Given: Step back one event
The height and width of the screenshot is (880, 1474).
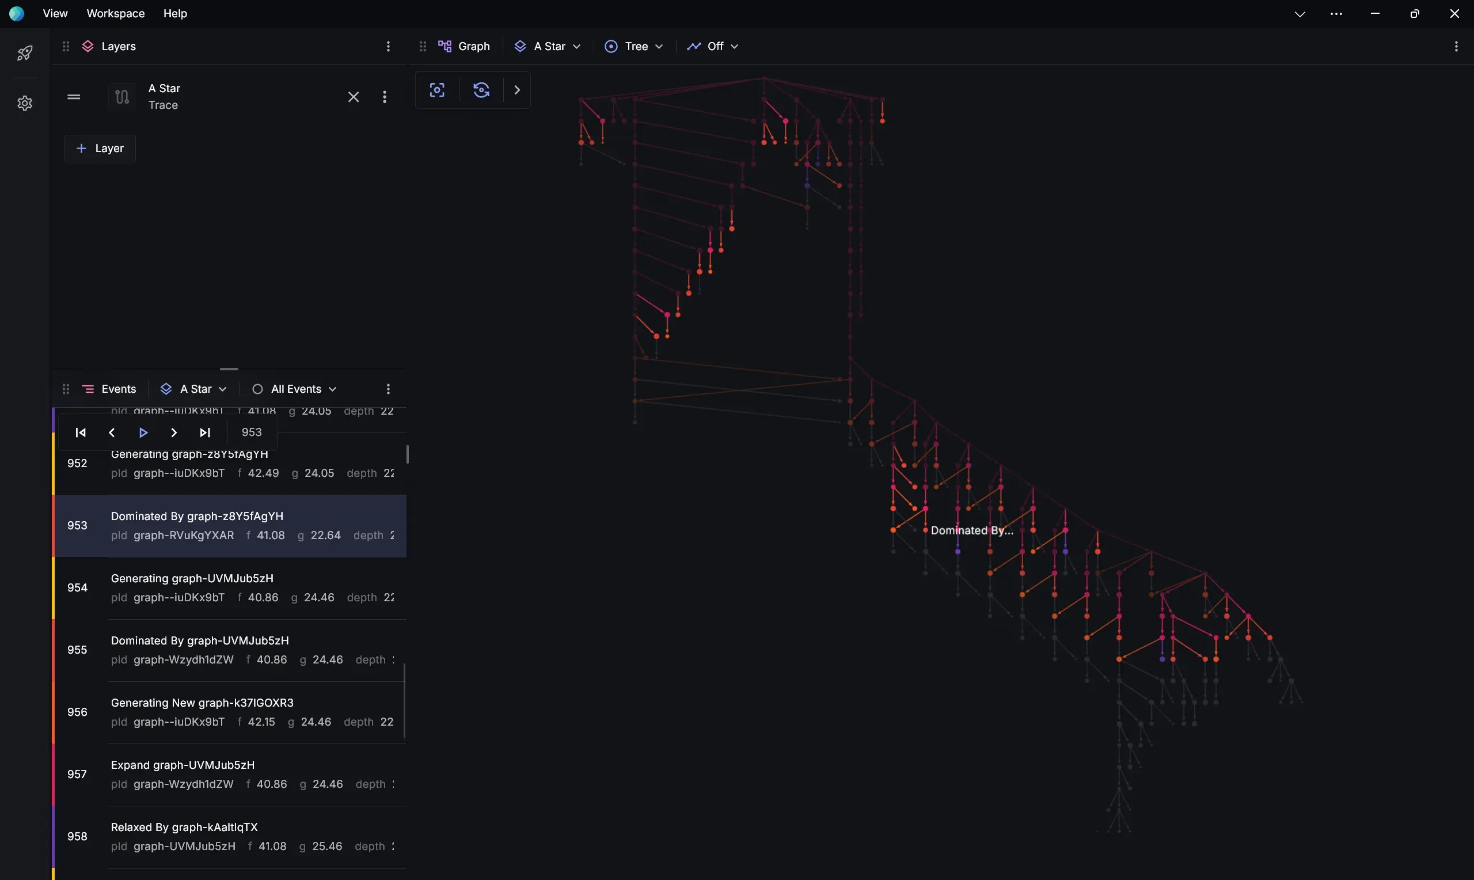Looking at the screenshot, I should (x=112, y=433).
